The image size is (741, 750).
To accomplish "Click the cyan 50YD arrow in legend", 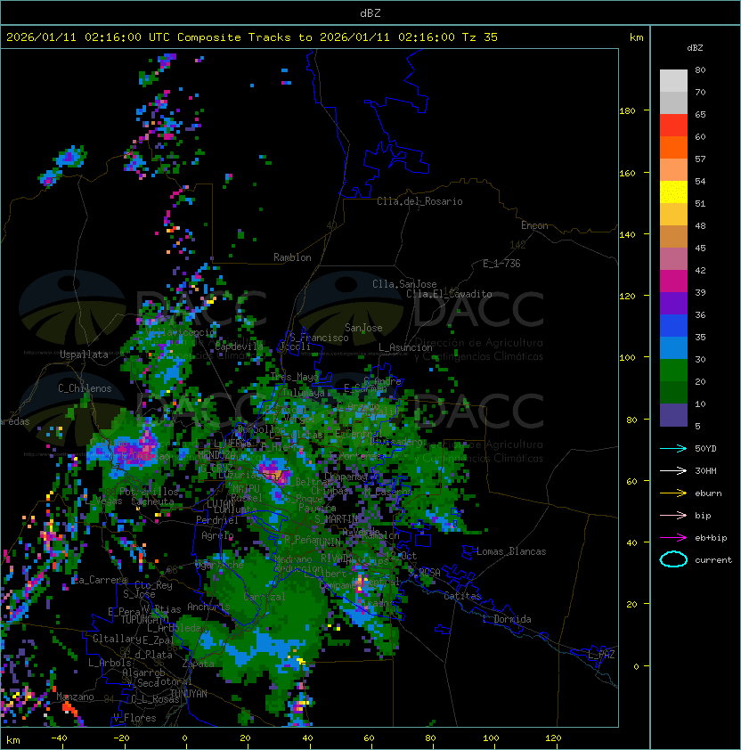I will pyautogui.click(x=673, y=448).
